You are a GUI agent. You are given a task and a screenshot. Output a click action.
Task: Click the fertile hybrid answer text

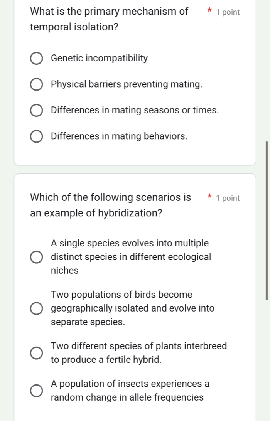click(x=139, y=353)
